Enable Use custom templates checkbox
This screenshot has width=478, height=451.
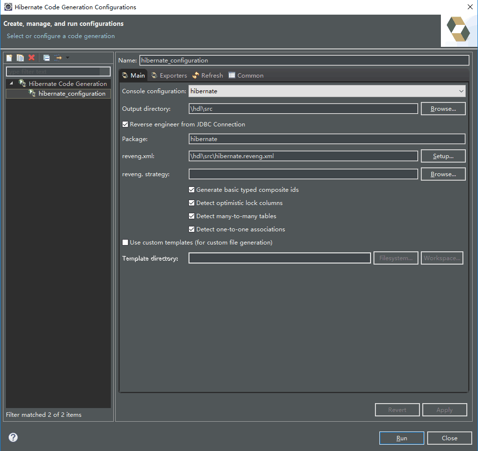[x=125, y=243]
